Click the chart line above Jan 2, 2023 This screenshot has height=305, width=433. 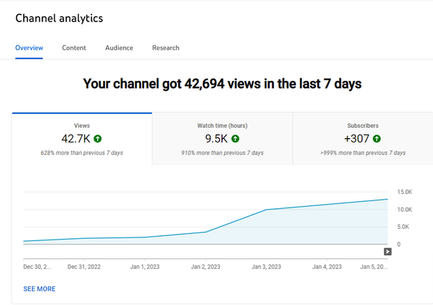point(205,232)
